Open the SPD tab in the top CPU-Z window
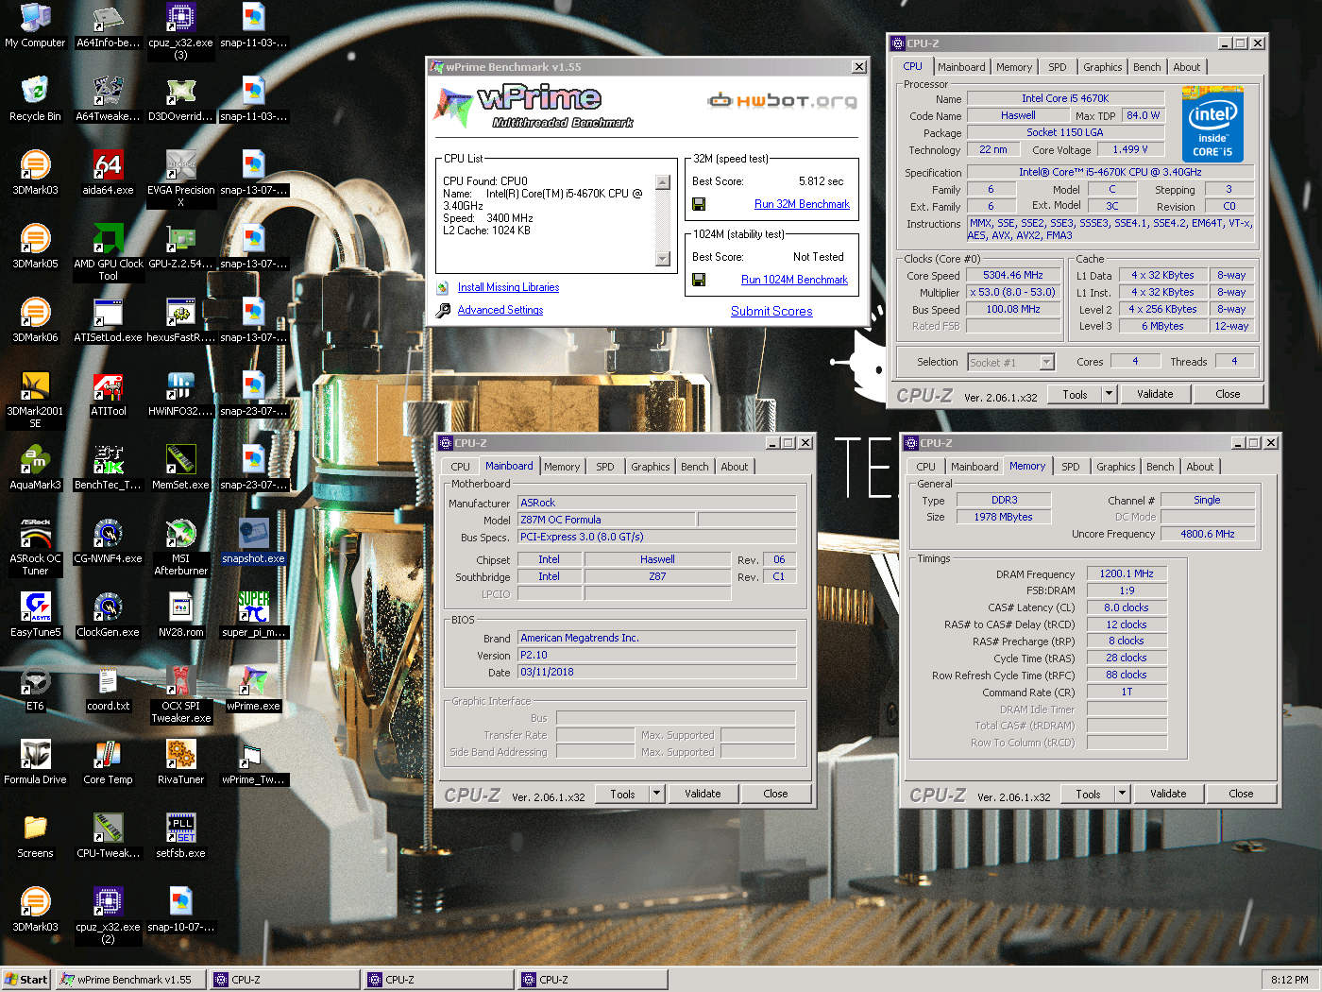Image resolution: width=1322 pixels, height=992 pixels. [1058, 67]
